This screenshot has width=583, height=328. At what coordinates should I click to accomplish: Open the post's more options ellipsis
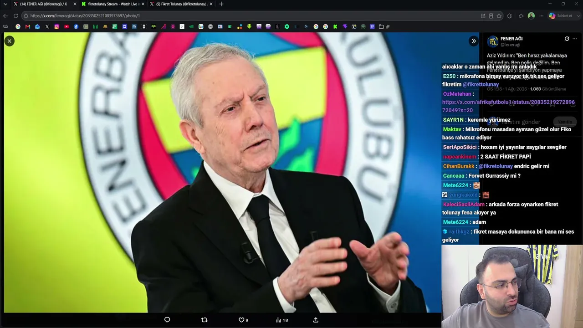coord(575,39)
